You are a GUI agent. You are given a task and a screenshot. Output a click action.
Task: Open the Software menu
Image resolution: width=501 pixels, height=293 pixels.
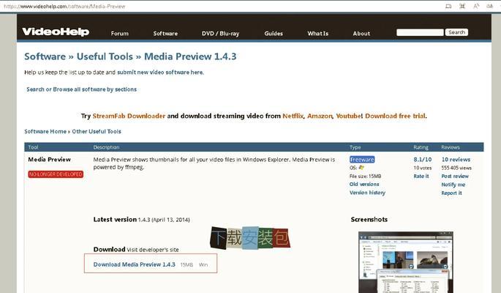click(165, 33)
